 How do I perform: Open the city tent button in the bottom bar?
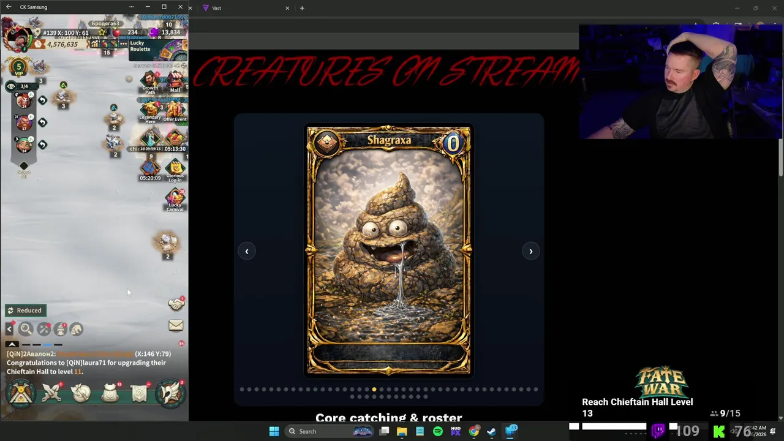tap(20, 393)
